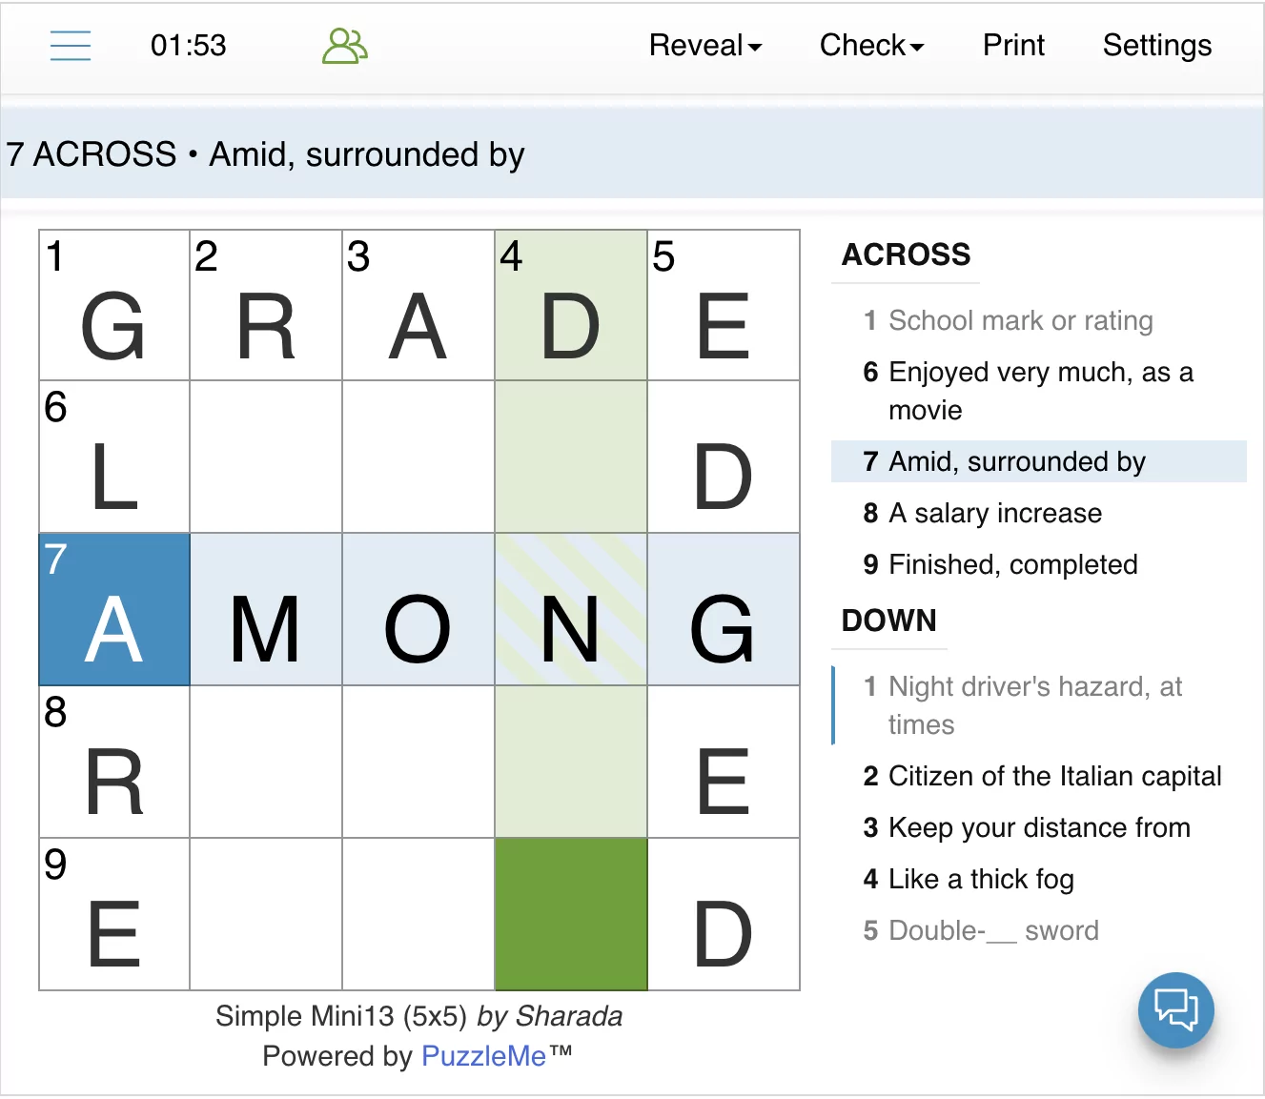Open the blue chat bubble icon
The width and height of the screenshot is (1265, 1099).
pyautogui.click(x=1175, y=1009)
